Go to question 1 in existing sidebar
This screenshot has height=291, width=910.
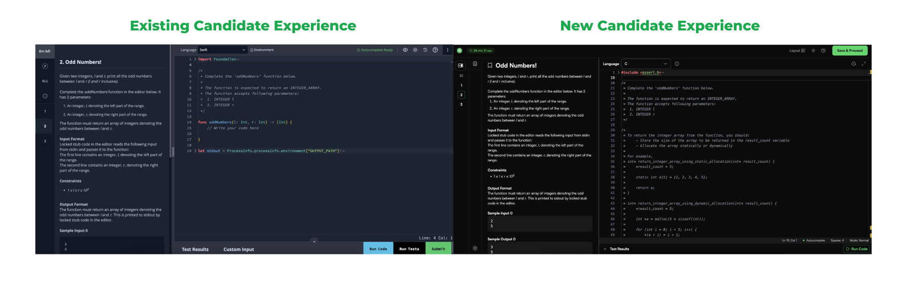coord(45,111)
